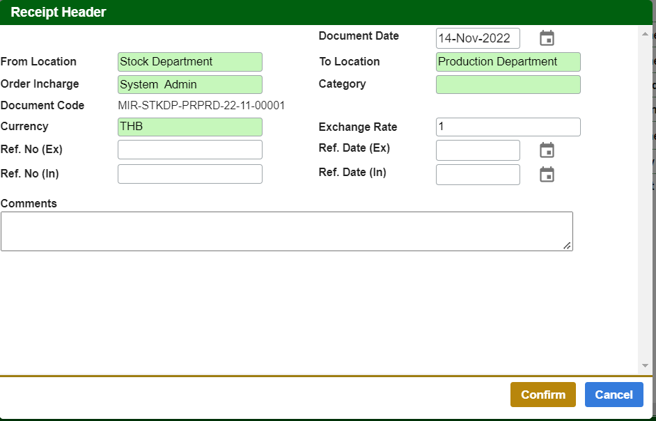Click the scrollbar down arrow
Viewport: 656px width, 421px height.
point(646,365)
